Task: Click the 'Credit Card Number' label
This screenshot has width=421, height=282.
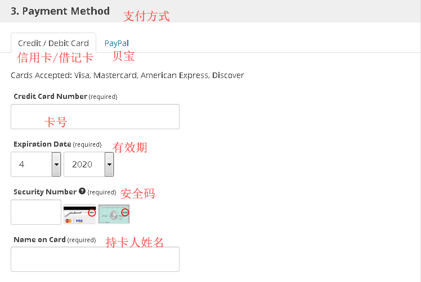Action: [x=50, y=96]
